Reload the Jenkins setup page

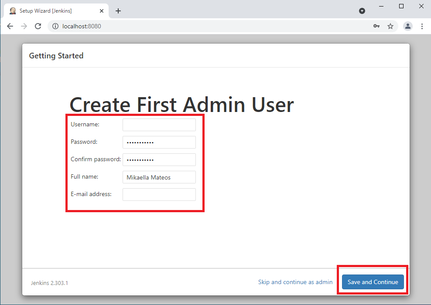(x=38, y=26)
